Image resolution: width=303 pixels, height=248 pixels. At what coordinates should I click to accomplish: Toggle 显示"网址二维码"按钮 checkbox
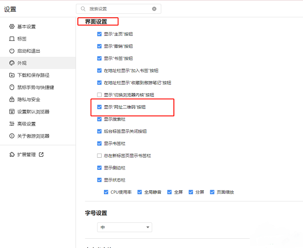(99, 107)
